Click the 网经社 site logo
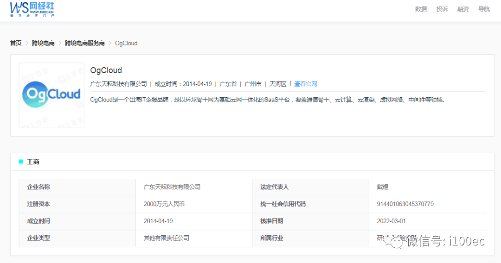The height and width of the screenshot is (263, 501). point(32,10)
